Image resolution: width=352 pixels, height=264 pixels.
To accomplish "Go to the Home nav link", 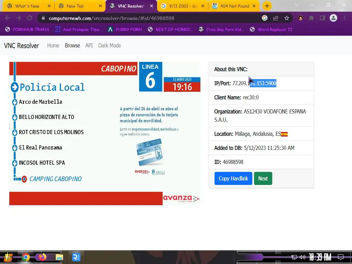I will [x=53, y=46].
